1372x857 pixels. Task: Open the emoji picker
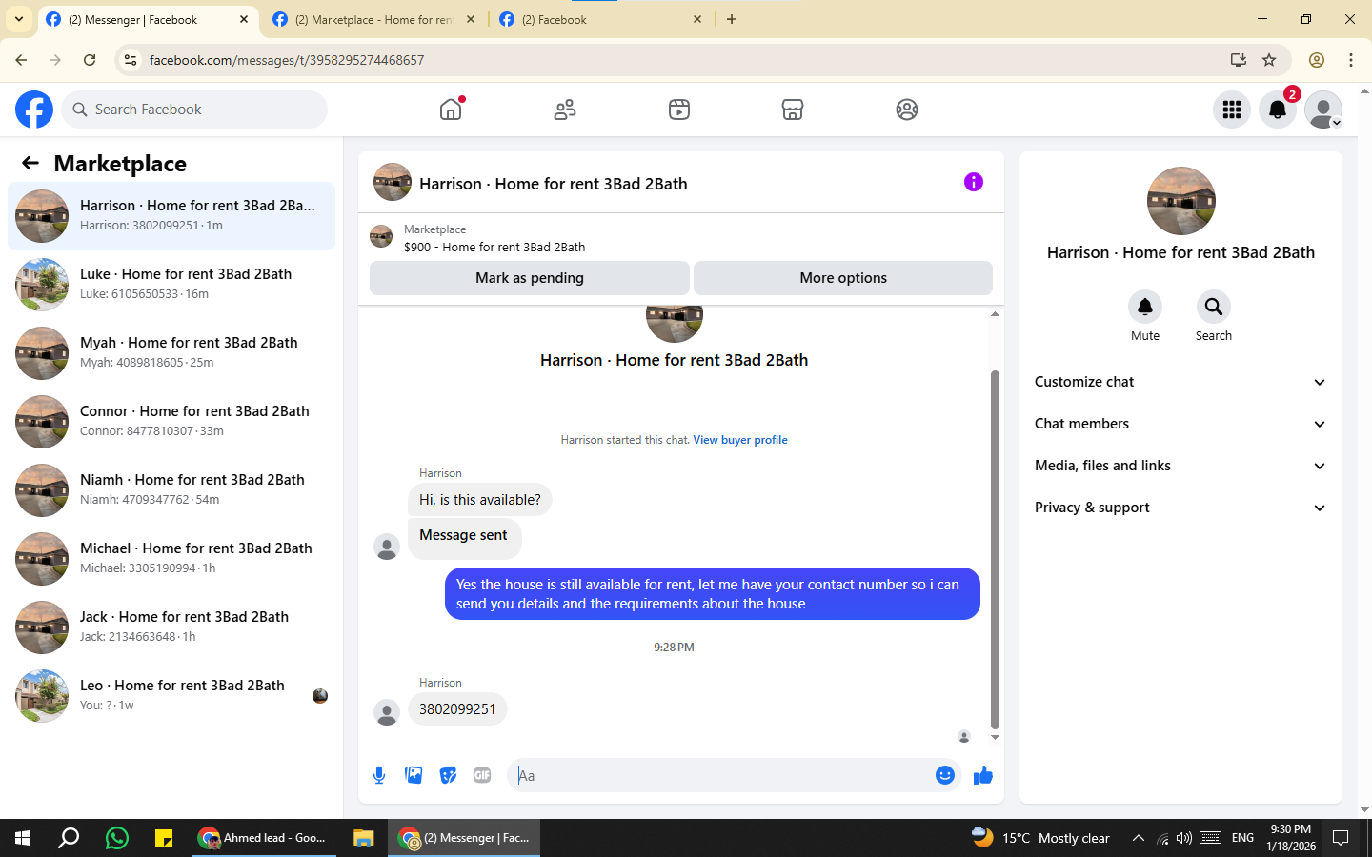point(945,775)
